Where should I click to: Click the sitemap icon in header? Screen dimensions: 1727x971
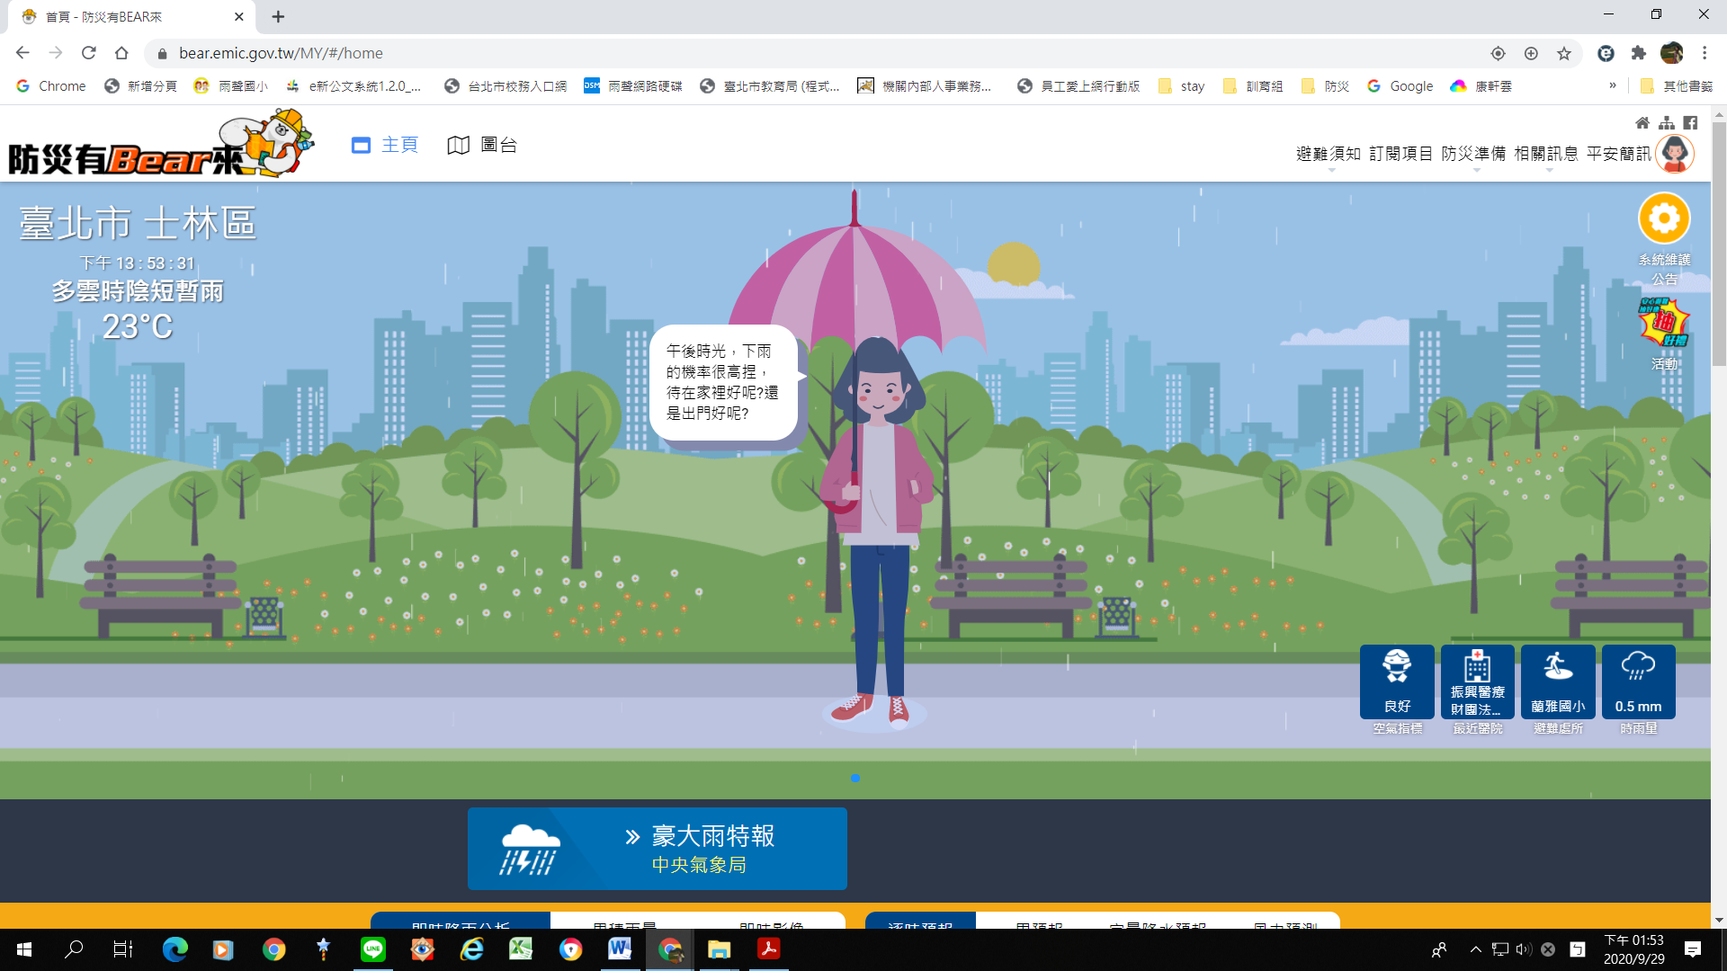[1667, 122]
